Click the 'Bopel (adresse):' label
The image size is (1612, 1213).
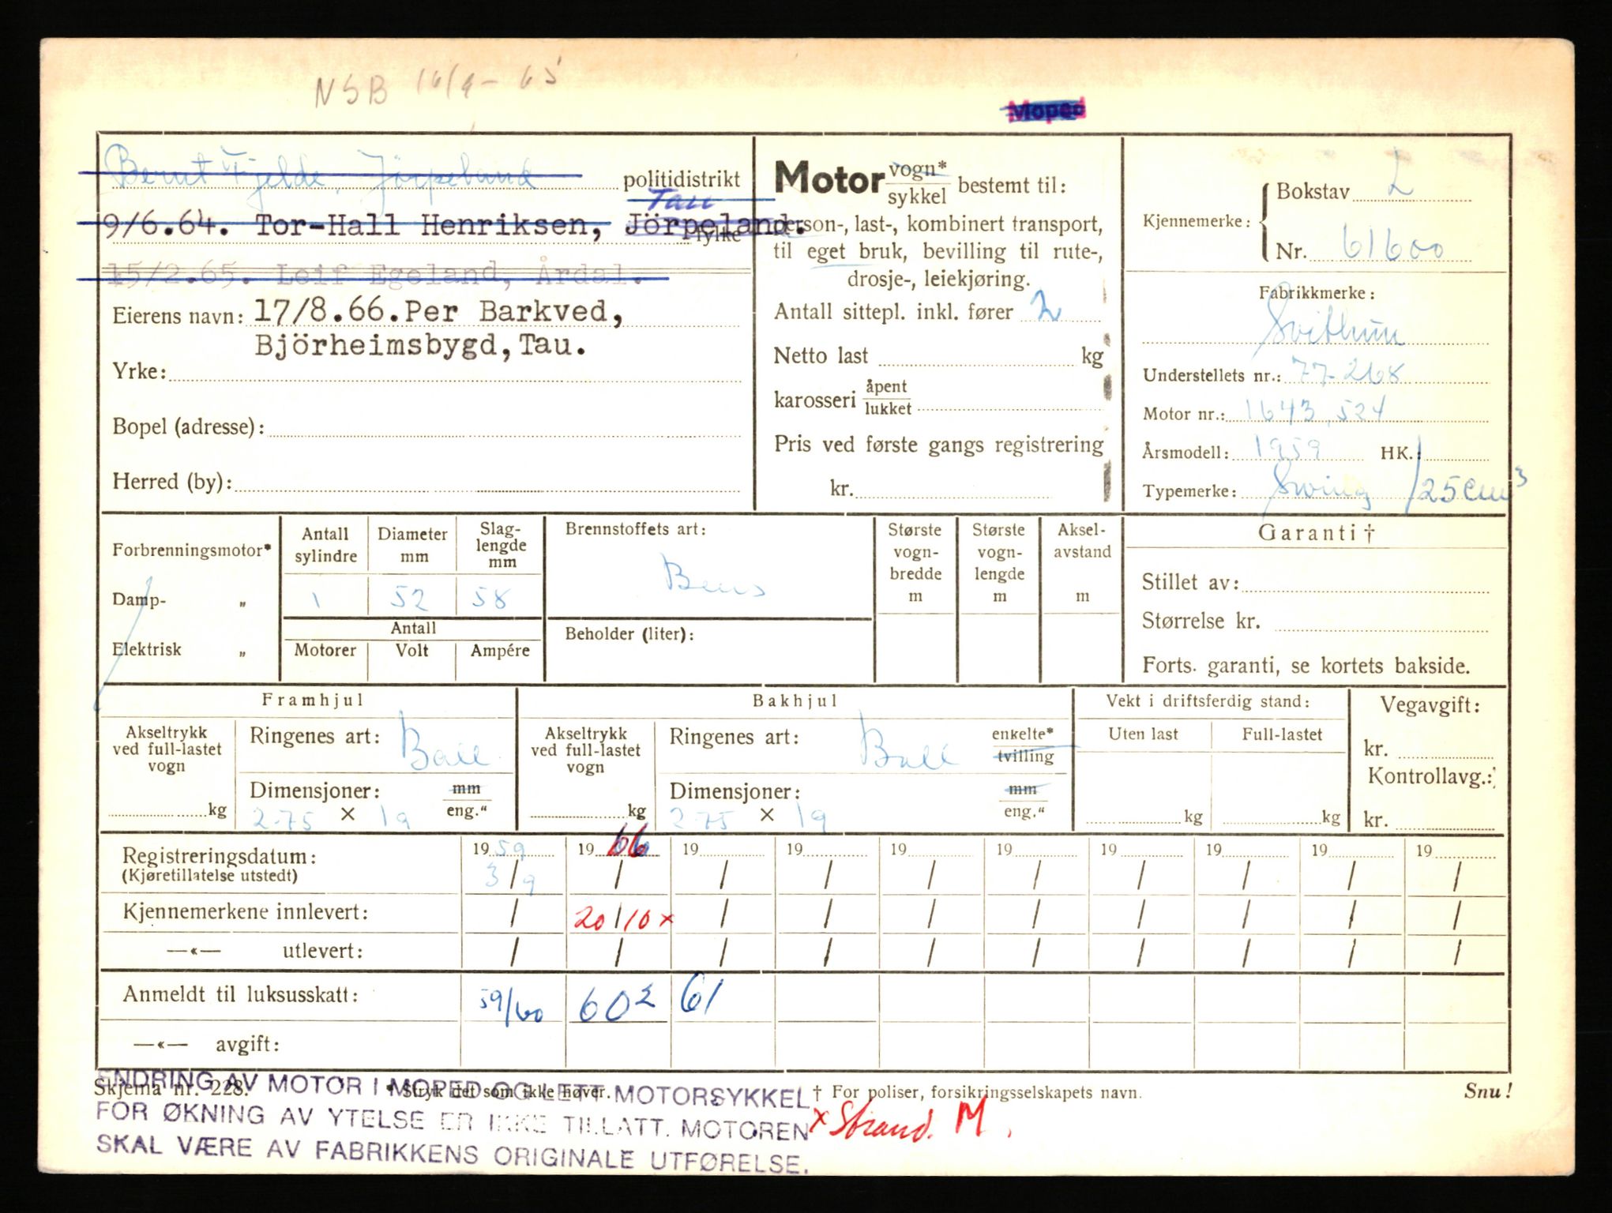pos(188,427)
